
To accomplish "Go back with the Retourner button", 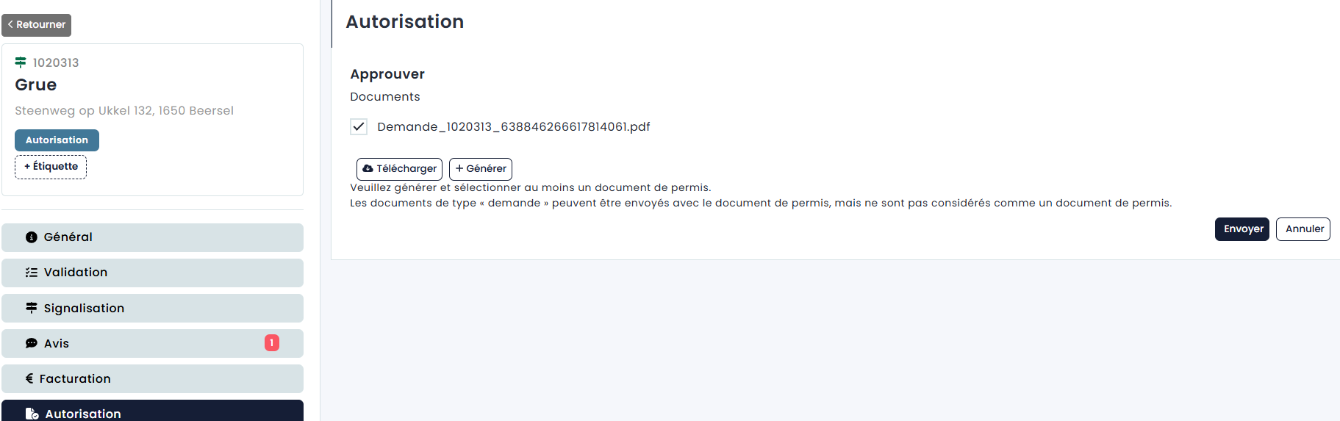I will (36, 25).
